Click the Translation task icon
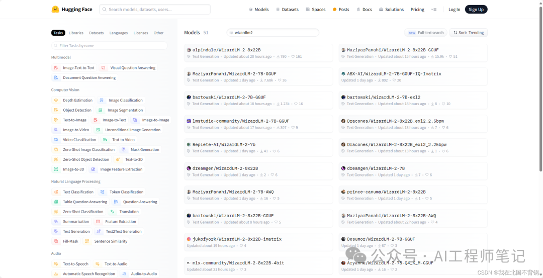543x278 pixels. (113, 212)
